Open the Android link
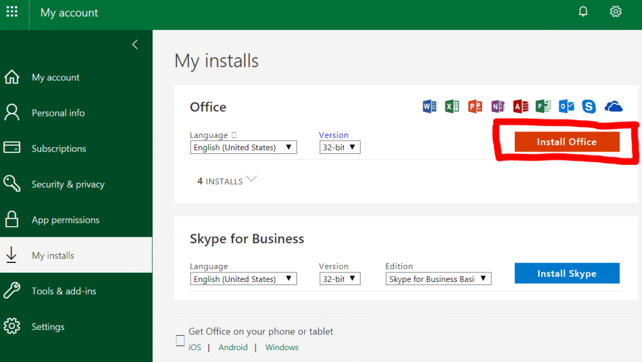This screenshot has width=642, height=362. (233, 347)
